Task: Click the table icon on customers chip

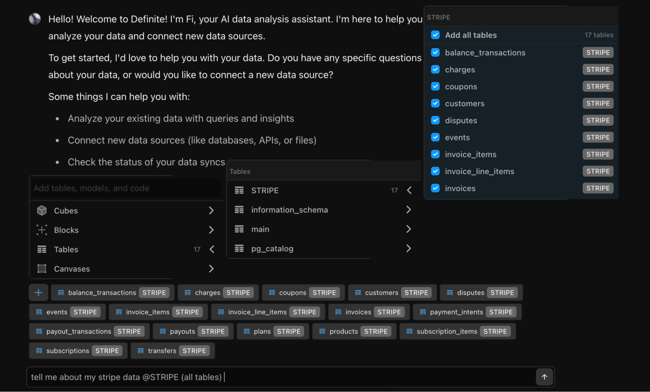Action: (x=358, y=293)
